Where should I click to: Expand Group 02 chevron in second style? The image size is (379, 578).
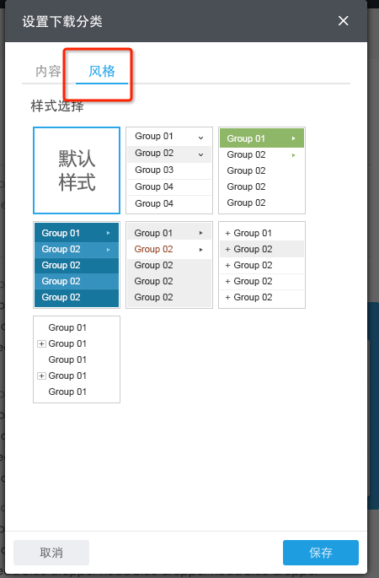(x=201, y=154)
